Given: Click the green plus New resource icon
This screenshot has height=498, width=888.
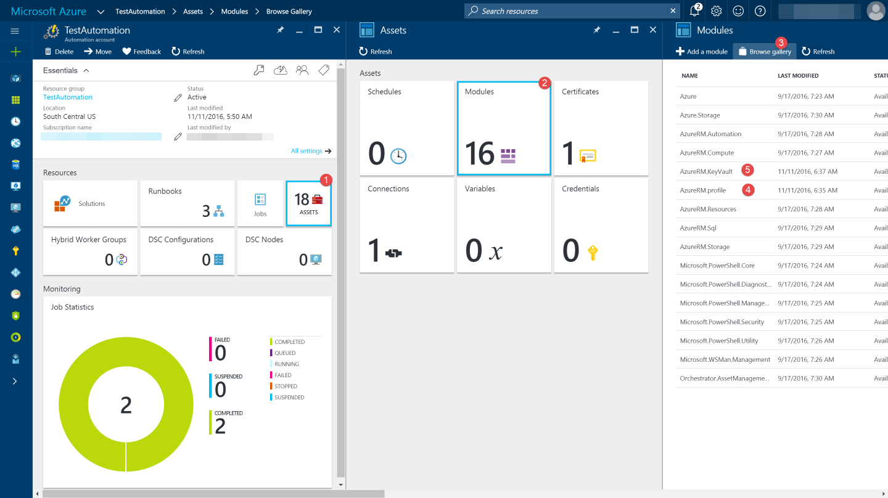Looking at the screenshot, I should [15, 52].
